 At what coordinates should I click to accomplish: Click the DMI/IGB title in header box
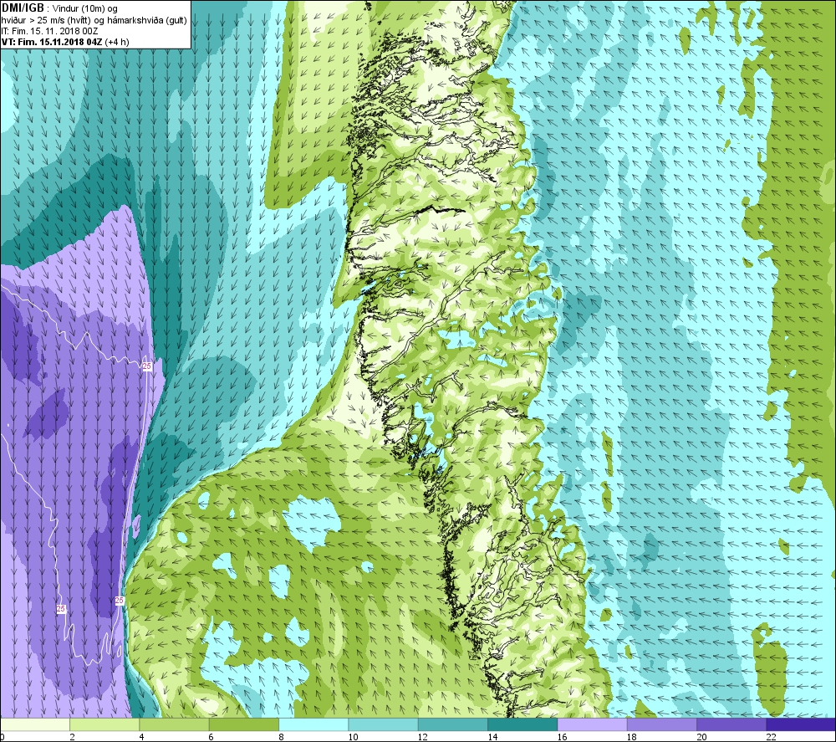23,8
